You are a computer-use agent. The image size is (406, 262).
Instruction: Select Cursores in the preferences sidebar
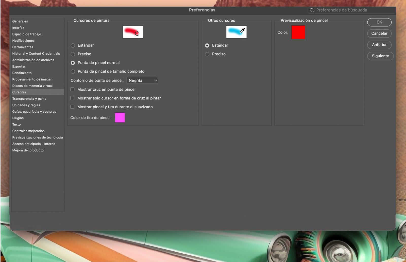coord(19,92)
